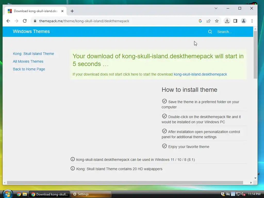Click horizontal scrollbar left arrow
The height and width of the screenshot is (198, 264).
click(5, 183)
